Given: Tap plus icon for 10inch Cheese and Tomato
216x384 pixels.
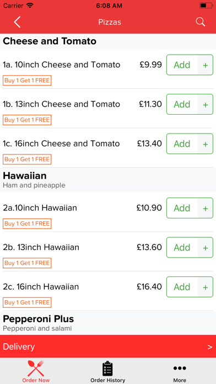Looking at the screenshot, I should point(205,65).
